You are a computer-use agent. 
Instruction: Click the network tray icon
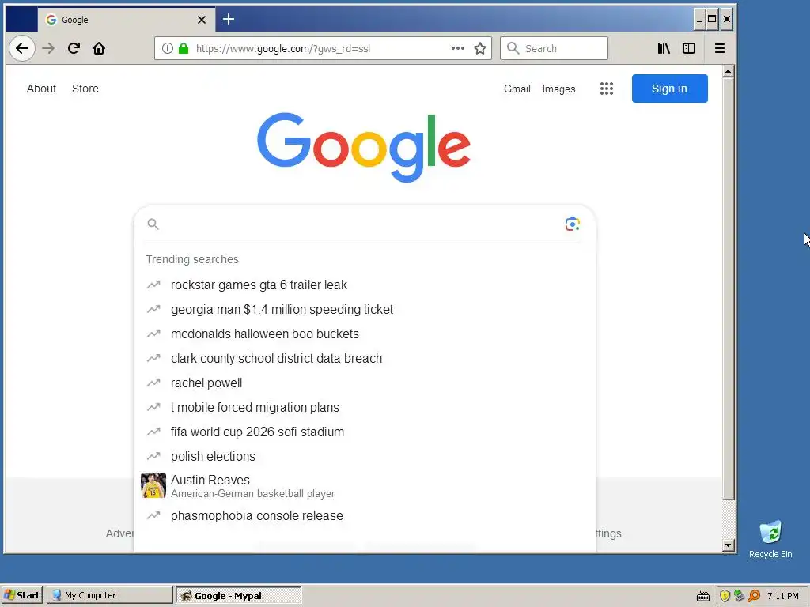click(740, 596)
